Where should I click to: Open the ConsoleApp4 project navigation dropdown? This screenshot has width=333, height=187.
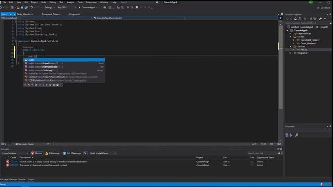point(46,18)
